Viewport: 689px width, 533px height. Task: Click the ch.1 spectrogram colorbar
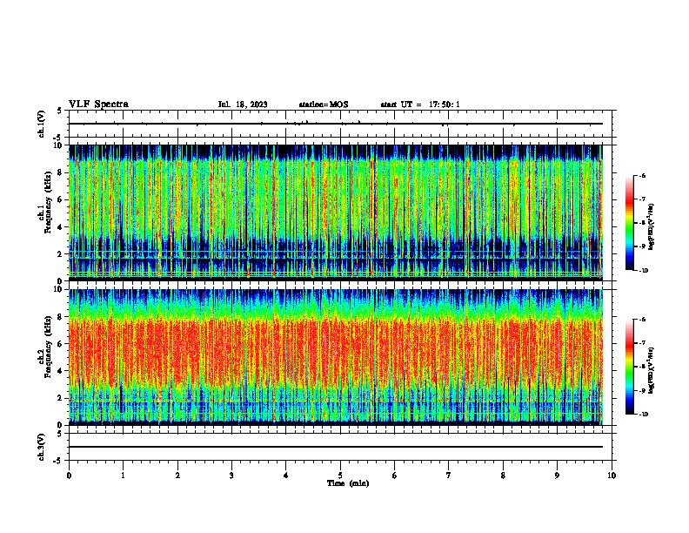pyautogui.click(x=630, y=223)
